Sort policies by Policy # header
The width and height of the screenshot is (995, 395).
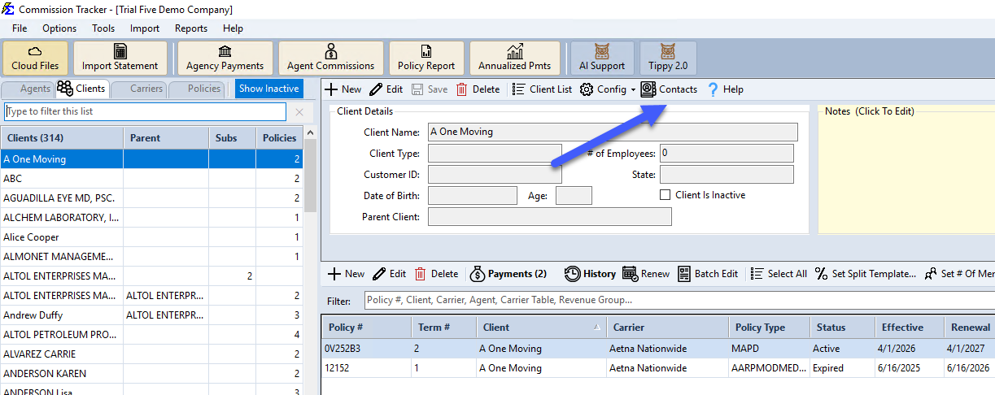tap(366, 328)
